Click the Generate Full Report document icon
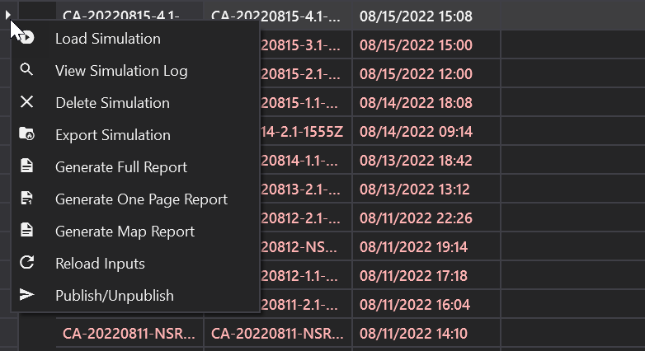645x351 pixels. [x=27, y=167]
